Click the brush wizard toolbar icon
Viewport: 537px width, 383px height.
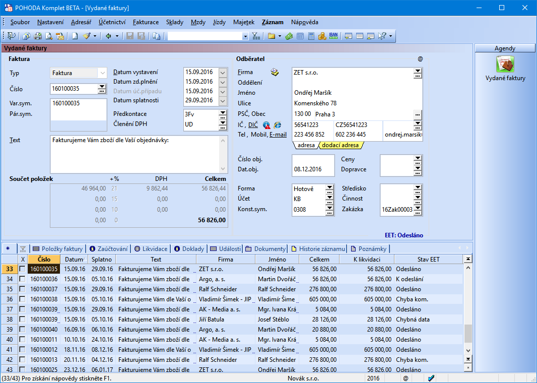(87, 36)
